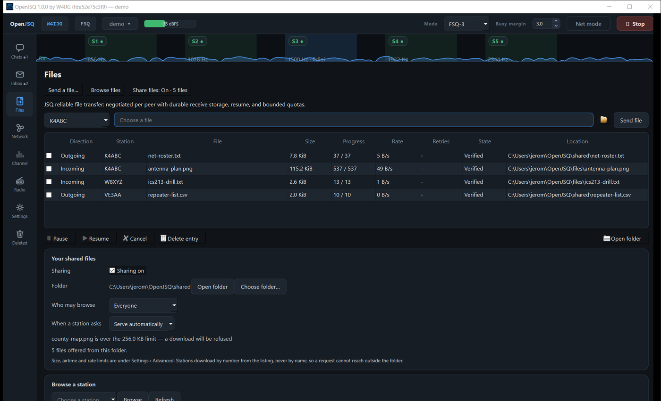The width and height of the screenshot is (661, 401).
Task: Click Choose folder... button
Action: coord(260,286)
